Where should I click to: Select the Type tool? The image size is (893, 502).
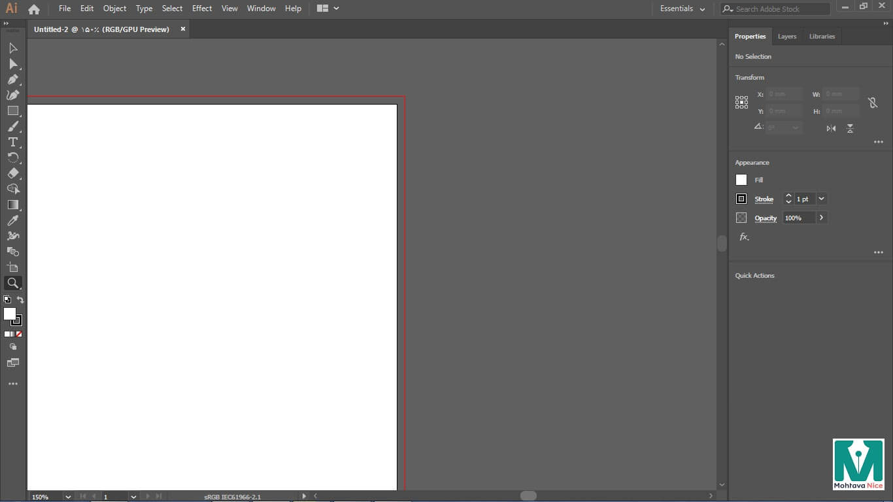12,142
